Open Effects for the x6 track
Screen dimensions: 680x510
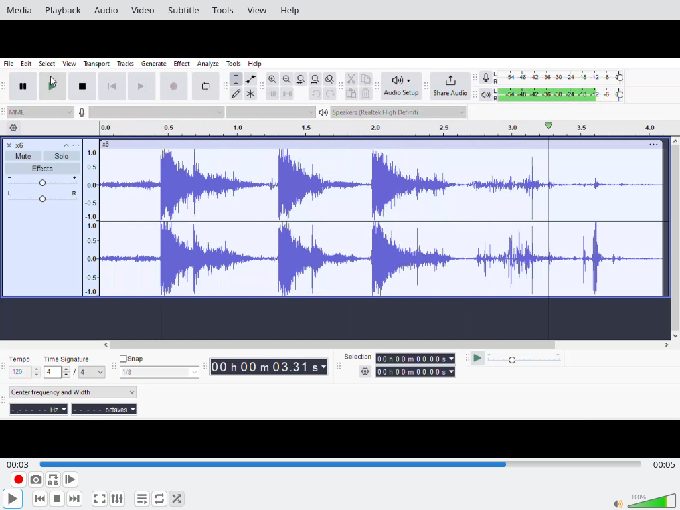(x=42, y=169)
